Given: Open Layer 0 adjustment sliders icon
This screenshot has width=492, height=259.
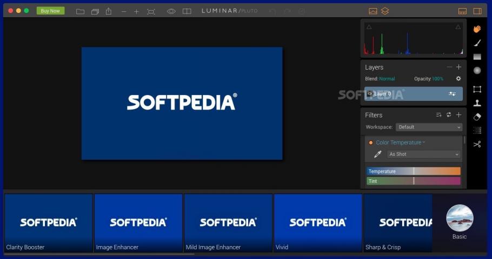Looking at the screenshot, I should 452,94.
